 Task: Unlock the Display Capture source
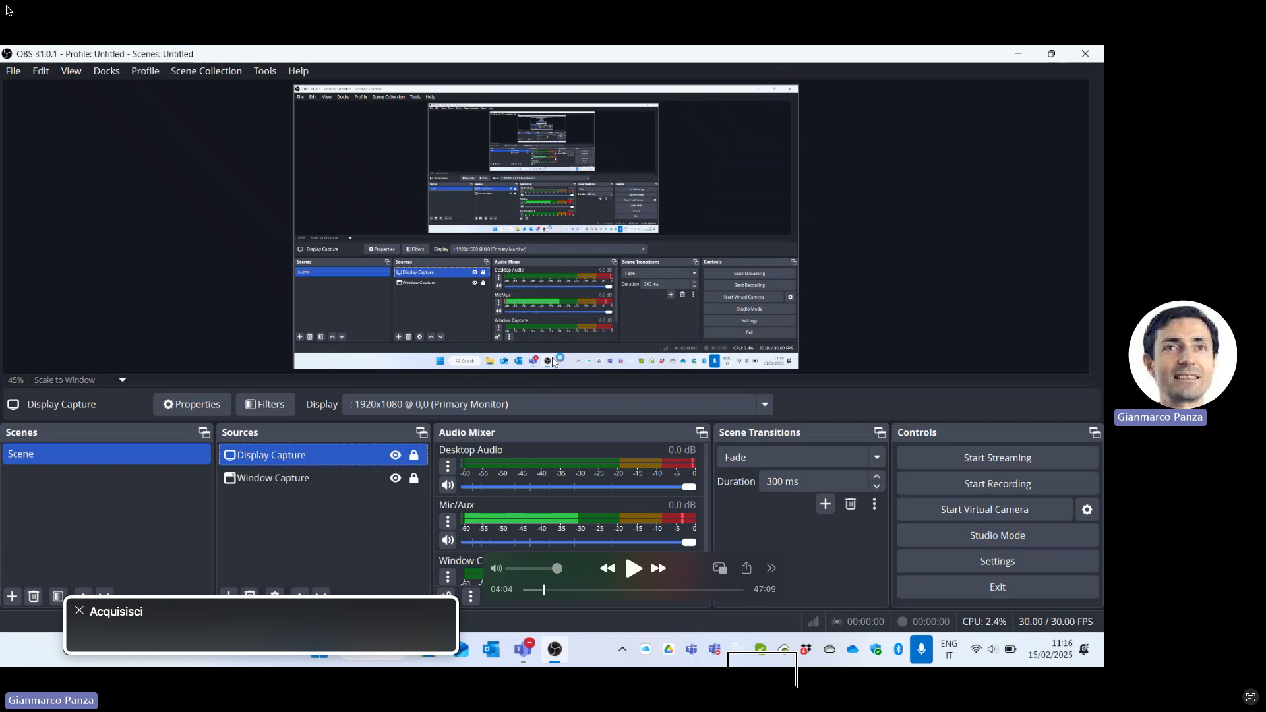[x=414, y=455]
